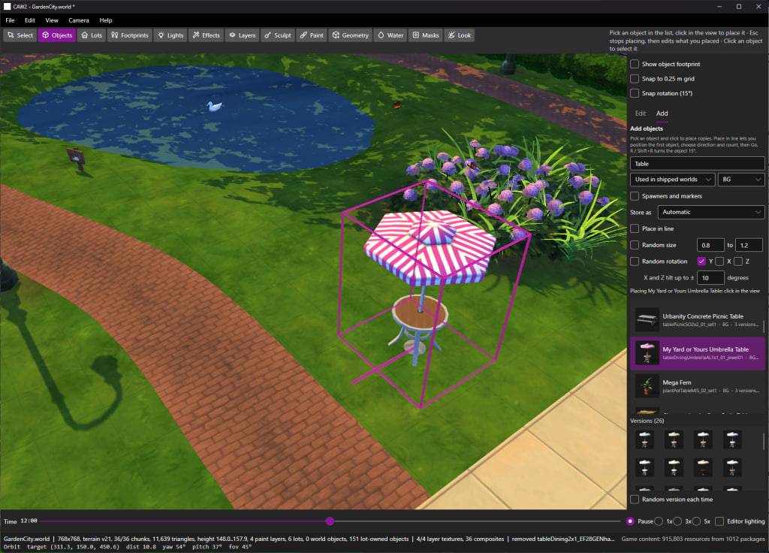Switch to the Add tab
Screen dimensions: 769x553
click(x=662, y=113)
